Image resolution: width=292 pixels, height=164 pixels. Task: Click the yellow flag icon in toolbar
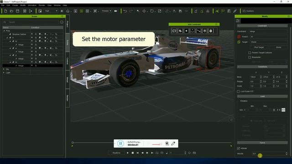click(223, 11)
